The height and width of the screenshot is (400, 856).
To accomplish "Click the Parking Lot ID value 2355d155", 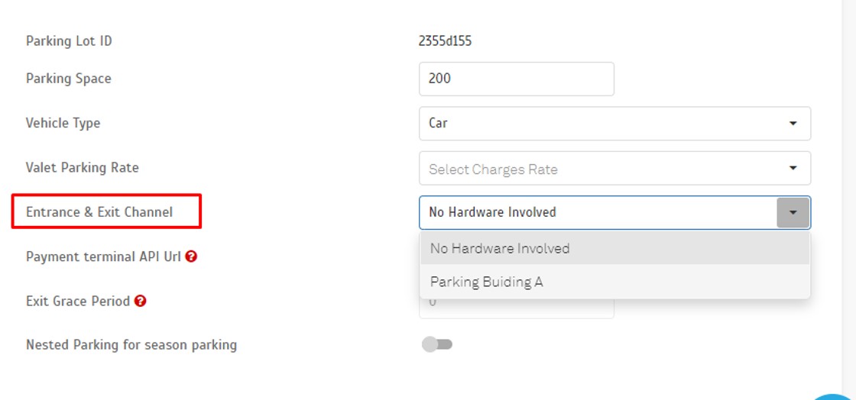I will click(445, 41).
